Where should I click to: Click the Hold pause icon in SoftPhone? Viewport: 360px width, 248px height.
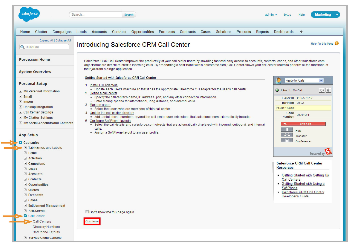287,130
